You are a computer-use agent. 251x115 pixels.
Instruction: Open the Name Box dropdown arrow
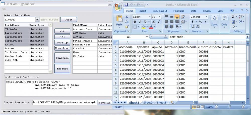pos(147,37)
